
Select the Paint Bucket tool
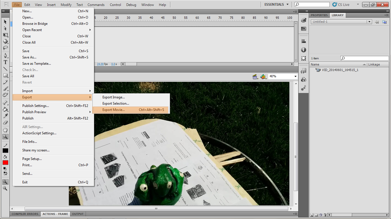point(5,109)
